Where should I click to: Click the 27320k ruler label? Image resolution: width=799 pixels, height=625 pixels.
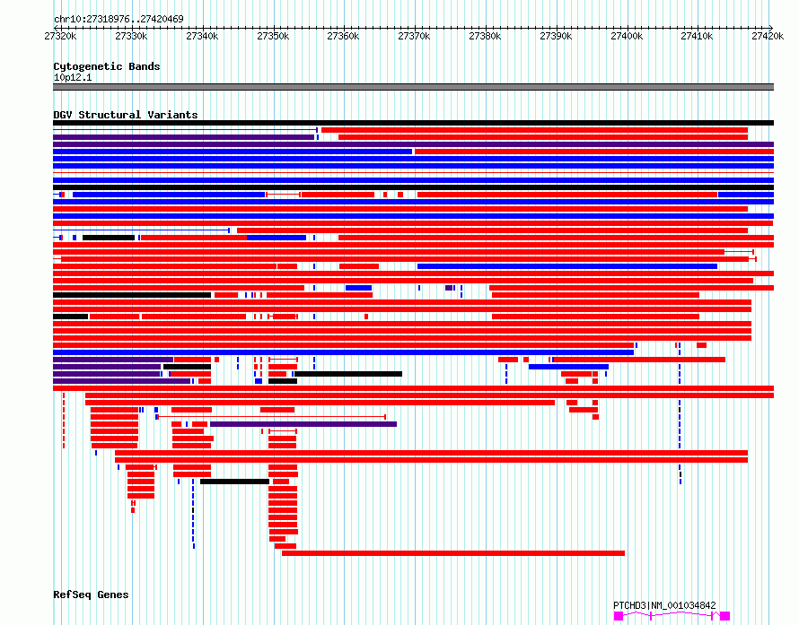tap(61, 36)
